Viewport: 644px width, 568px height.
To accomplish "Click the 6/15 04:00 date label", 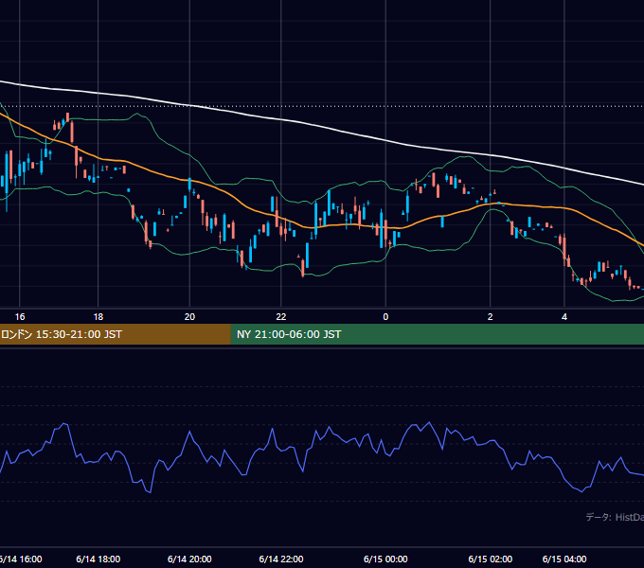I will tap(564, 559).
